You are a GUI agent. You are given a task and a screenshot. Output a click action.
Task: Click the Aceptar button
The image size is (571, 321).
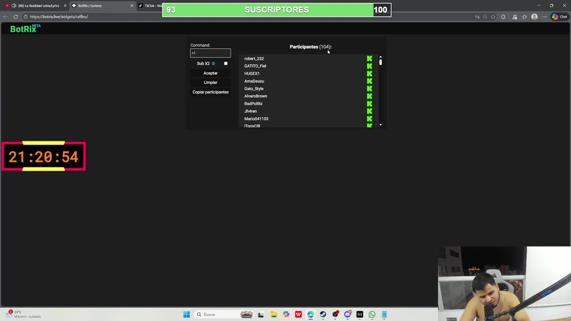click(x=211, y=73)
